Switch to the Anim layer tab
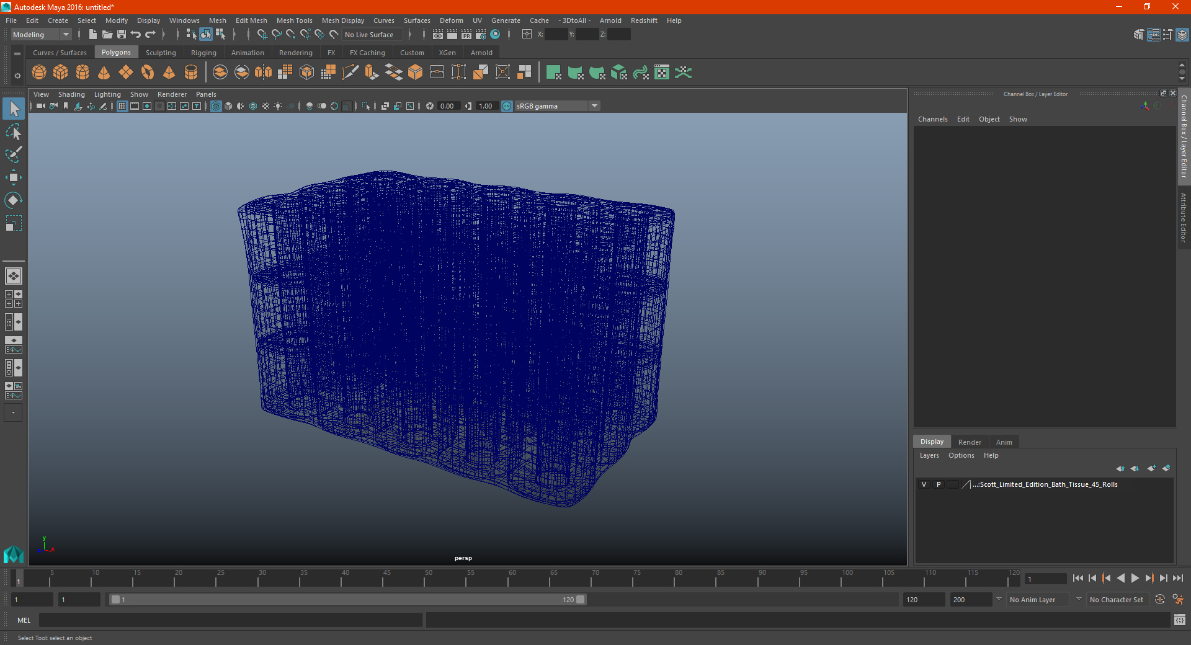 (1004, 442)
